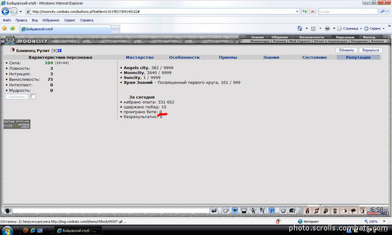Click the save chat log icon
The height and width of the screenshot is (235, 392).
244,211
